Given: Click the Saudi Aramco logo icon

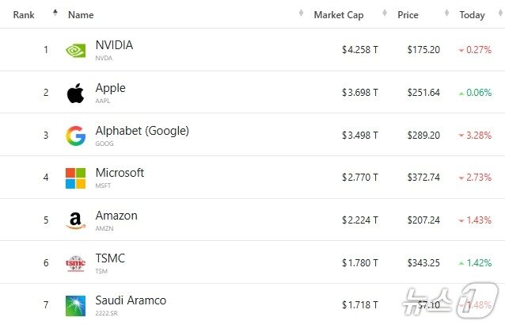Looking at the screenshot, I should tap(75, 306).
